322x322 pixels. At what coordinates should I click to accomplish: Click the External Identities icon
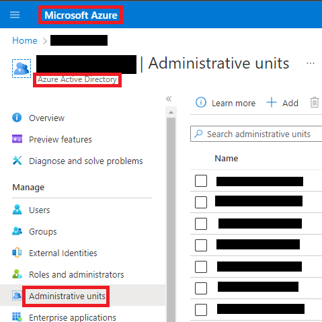(x=17, y=253)
